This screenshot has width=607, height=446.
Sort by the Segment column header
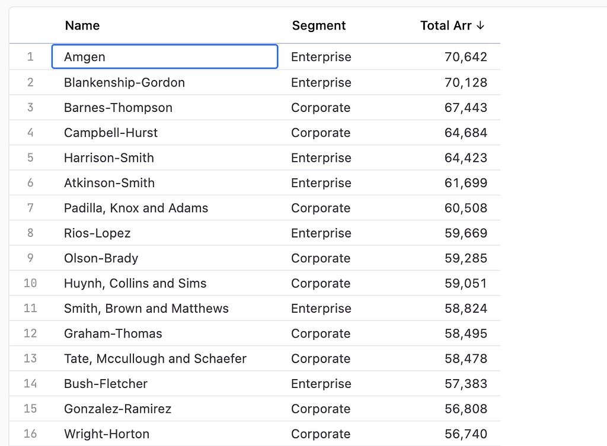[x=319, y=26]
